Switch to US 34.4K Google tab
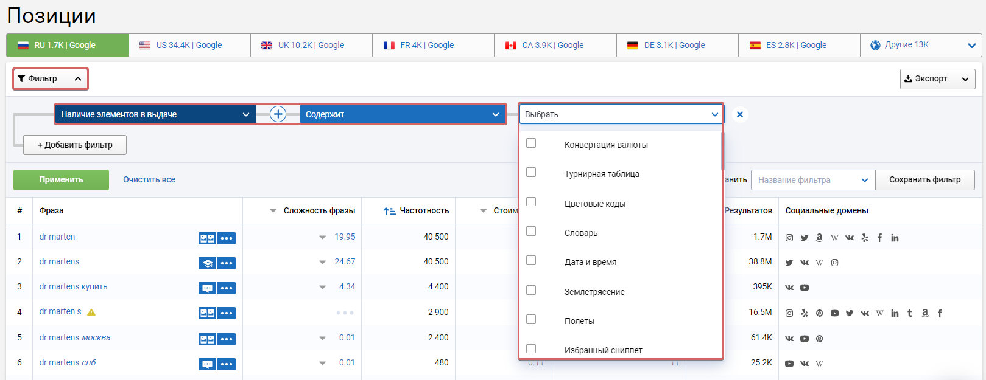The height and width of the screenshot is (380, 986). point(189,45)
